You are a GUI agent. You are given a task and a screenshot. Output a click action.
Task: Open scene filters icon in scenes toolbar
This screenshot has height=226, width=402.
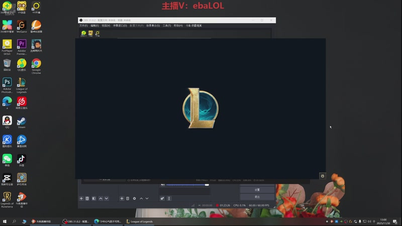pos(94,198)
